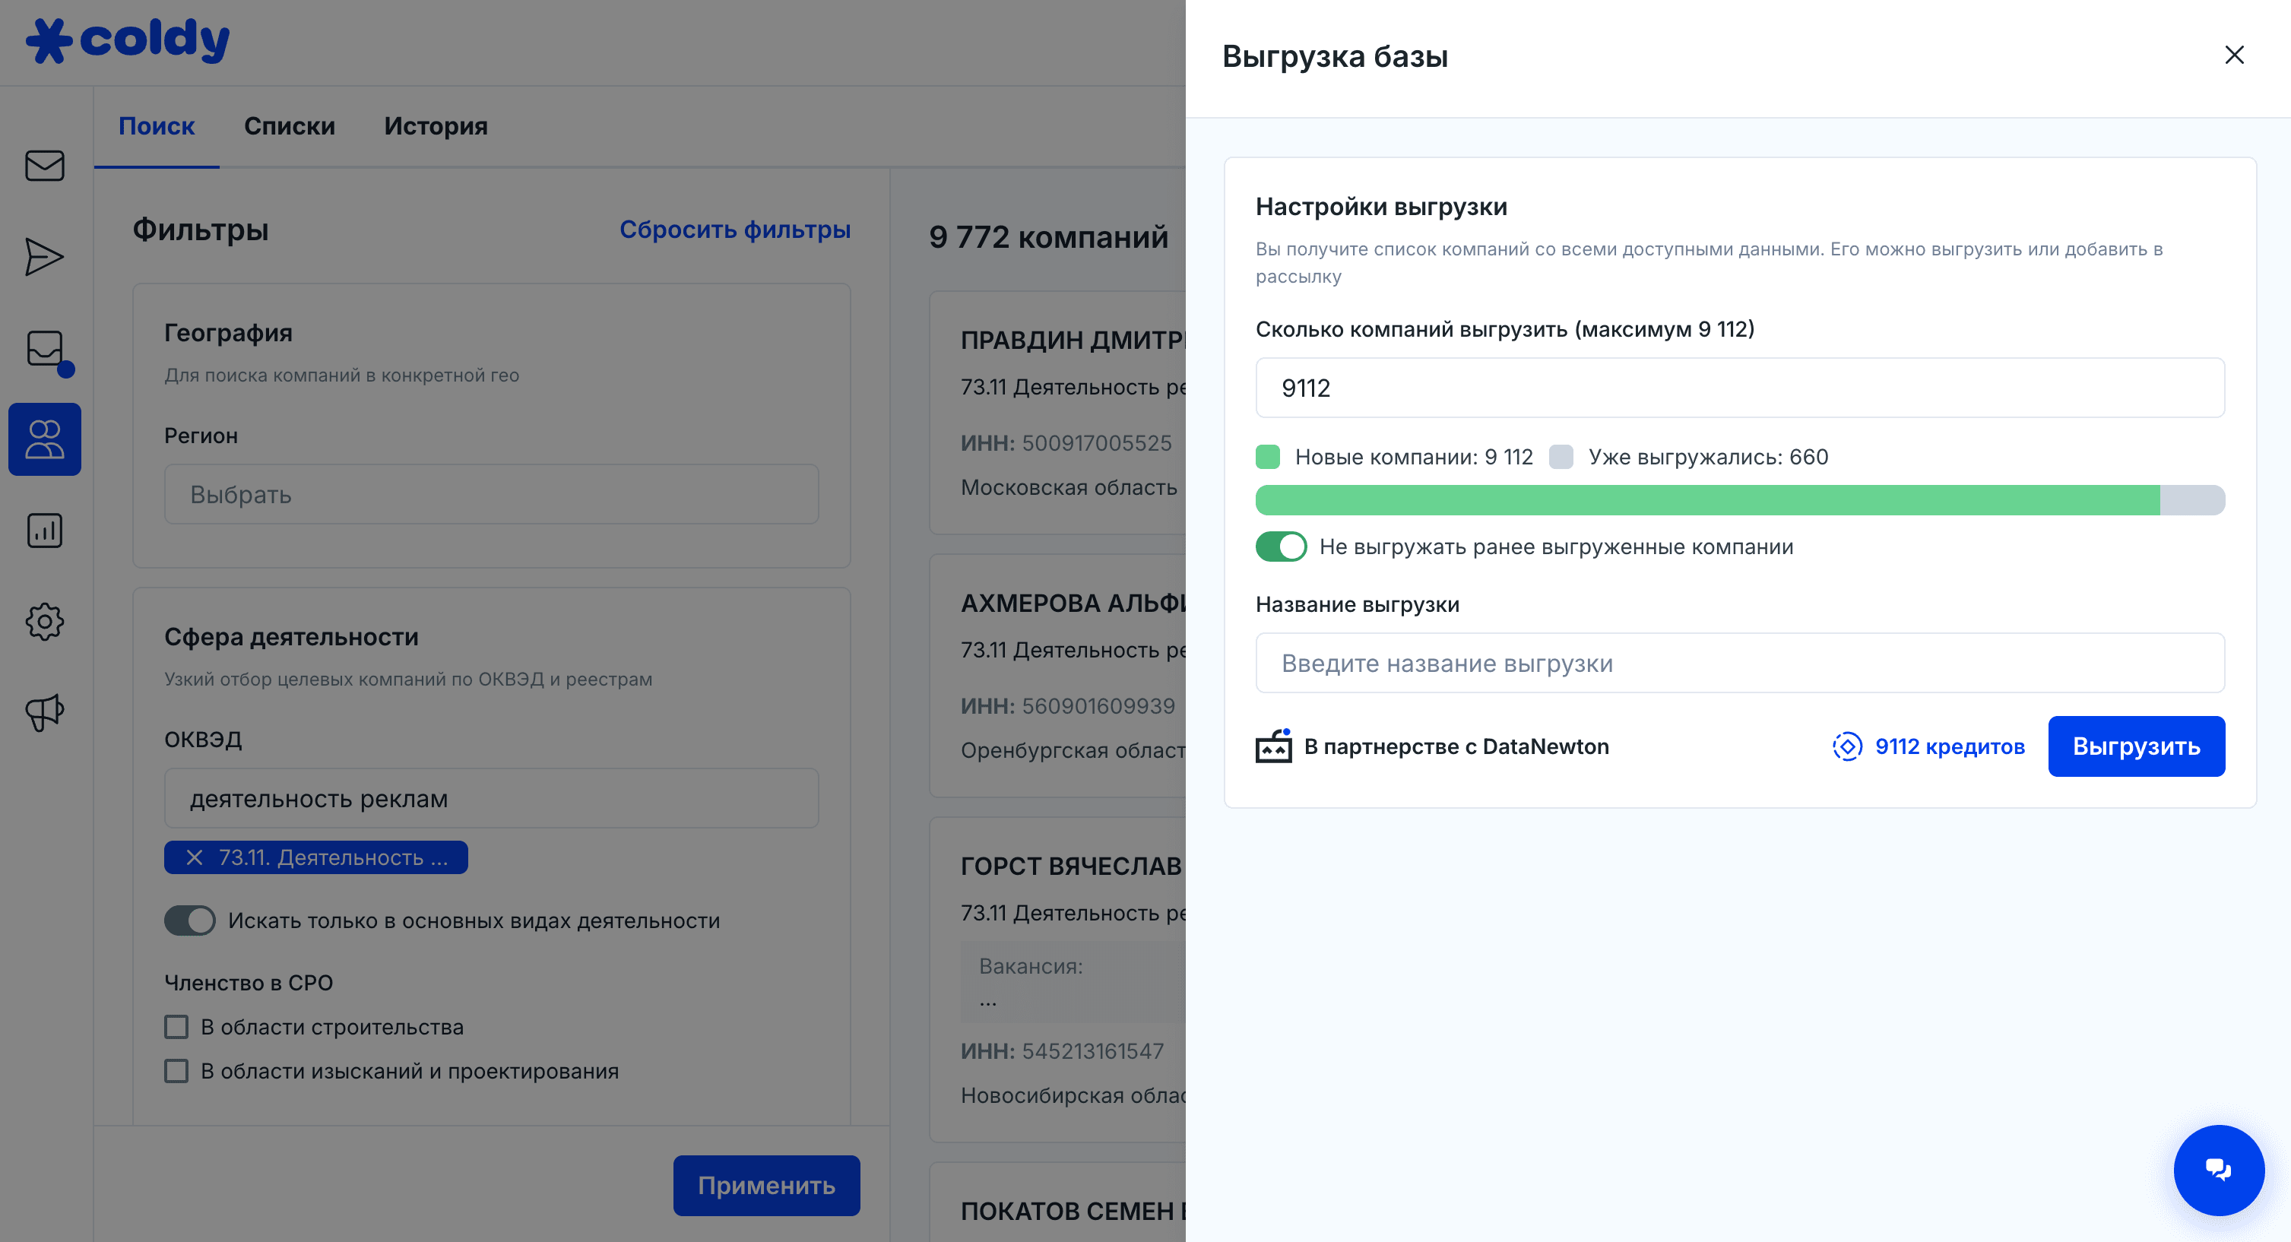Screen dimensions: 2291x1242
Task: Click the coldy logo
Action: (128, 41)
